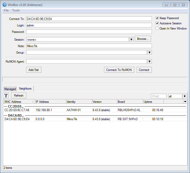Open column chooser arrow in table header

(185, 102)
